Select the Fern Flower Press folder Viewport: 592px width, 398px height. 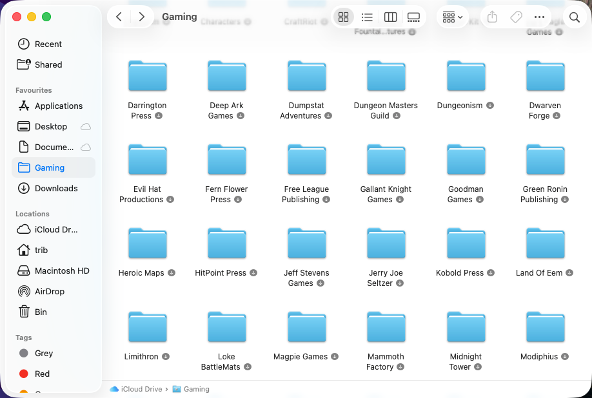226,160
